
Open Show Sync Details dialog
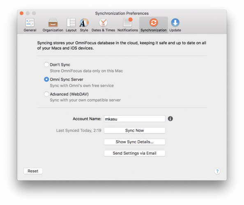(135, 142)
